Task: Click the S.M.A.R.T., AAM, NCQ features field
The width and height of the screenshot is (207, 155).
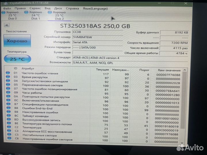Action: (x=130, y=63)
